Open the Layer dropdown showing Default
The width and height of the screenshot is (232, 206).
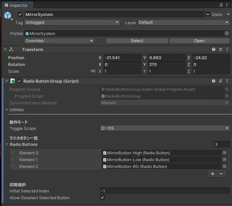click(184, 22)
